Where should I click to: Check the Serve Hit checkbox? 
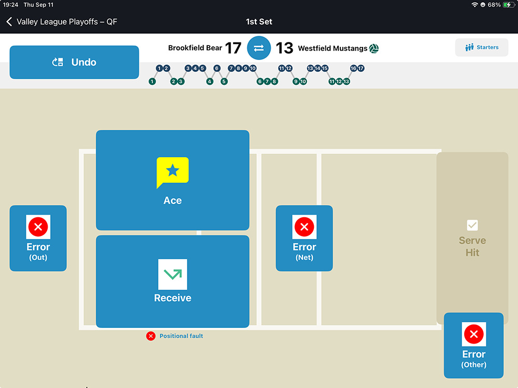point(472,225)
